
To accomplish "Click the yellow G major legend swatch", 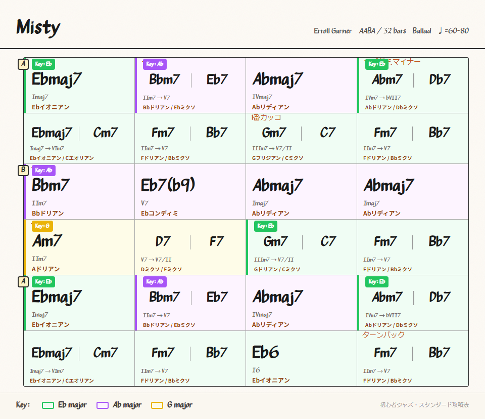I will (x=157, y=405).
